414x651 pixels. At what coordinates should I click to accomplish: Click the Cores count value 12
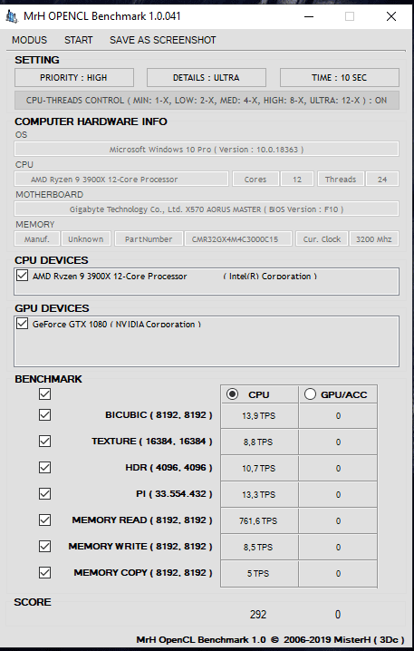tap(297, 180)
